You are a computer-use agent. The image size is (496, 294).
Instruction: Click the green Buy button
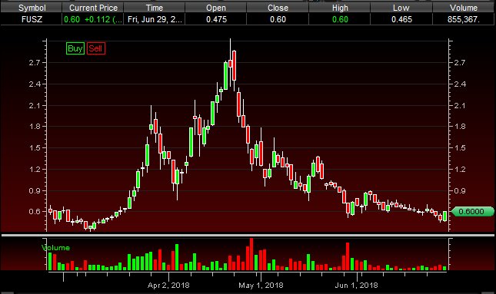click(x=75, y=48)
